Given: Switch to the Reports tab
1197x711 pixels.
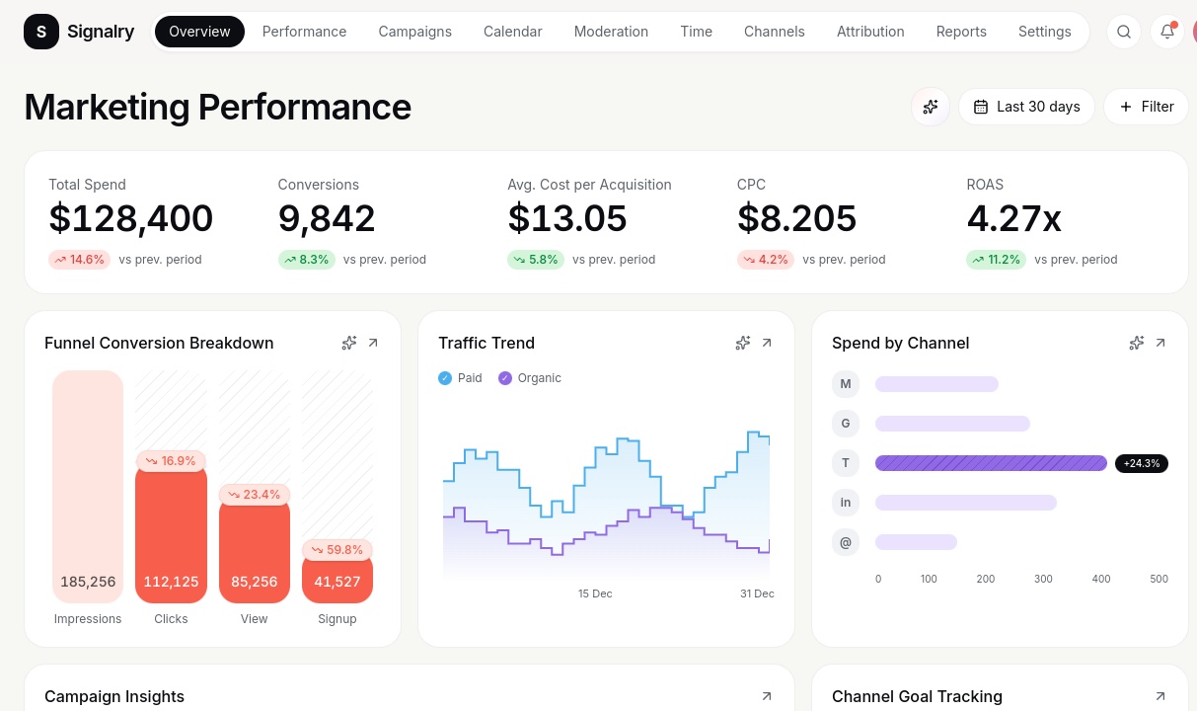Looking at the screenshot, I should pos(961,32).
